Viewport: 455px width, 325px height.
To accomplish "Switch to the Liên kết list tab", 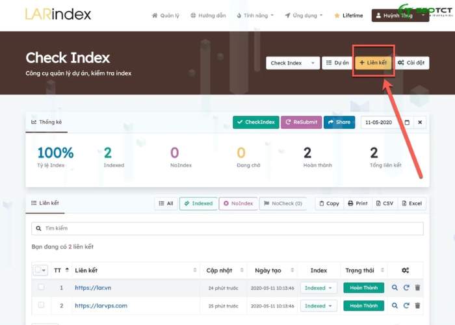I will point(45,203).
